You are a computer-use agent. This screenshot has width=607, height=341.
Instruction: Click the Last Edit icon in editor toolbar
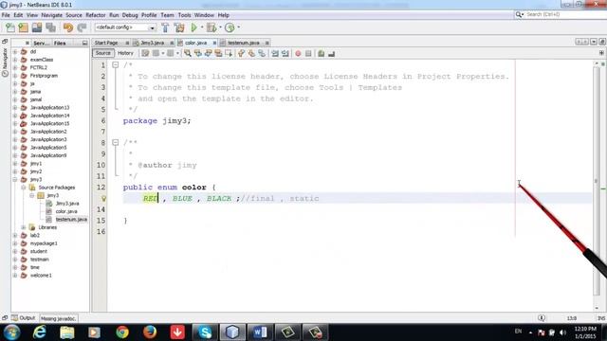coord(145,53)
